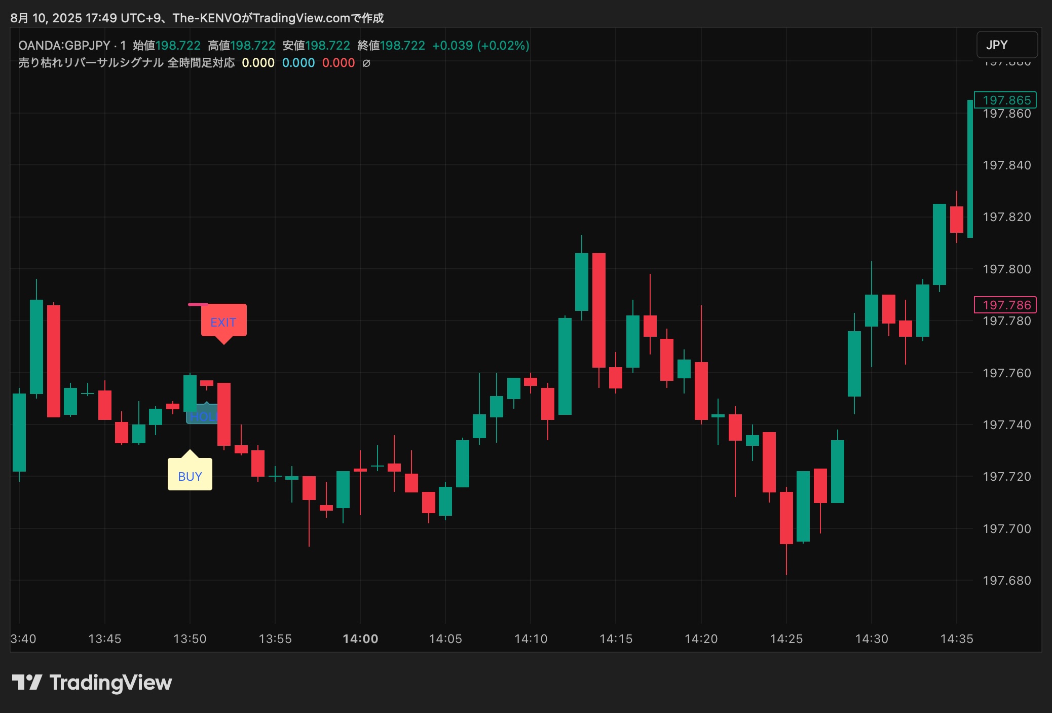Click the 14:30 time axis label
Viewport: 1052px width, 713px height.
coord(872,639)
